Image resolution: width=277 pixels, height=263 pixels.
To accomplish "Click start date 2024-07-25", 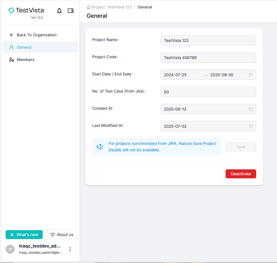I will [x=175, y=75].
